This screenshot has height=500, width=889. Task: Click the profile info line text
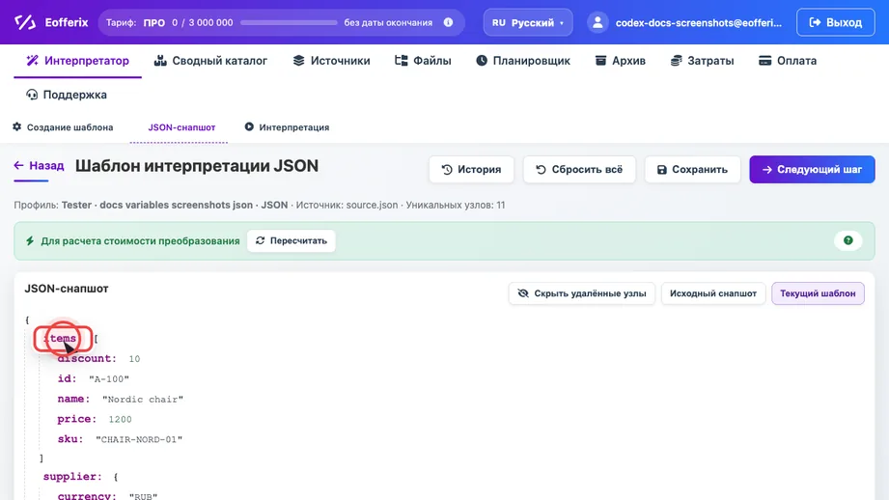pyautogui.click(x=259, y=206)
